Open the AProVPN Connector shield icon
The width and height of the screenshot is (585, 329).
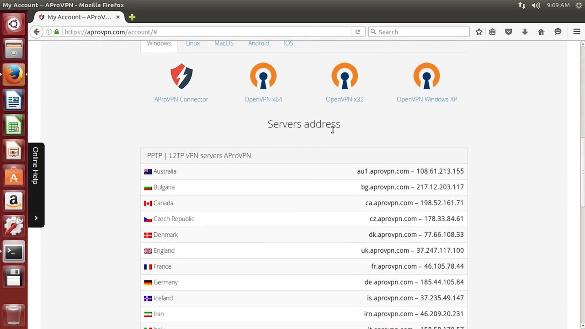[181, 76]
